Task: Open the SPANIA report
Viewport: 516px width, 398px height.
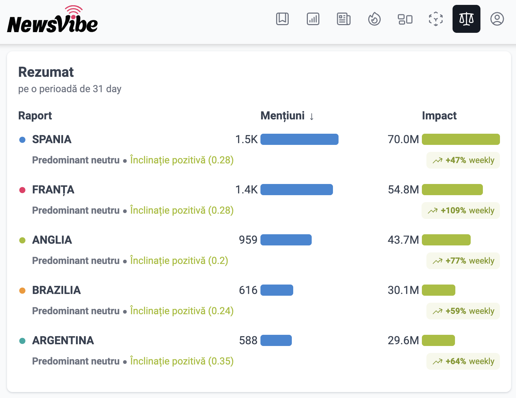Action: point(52,139)
